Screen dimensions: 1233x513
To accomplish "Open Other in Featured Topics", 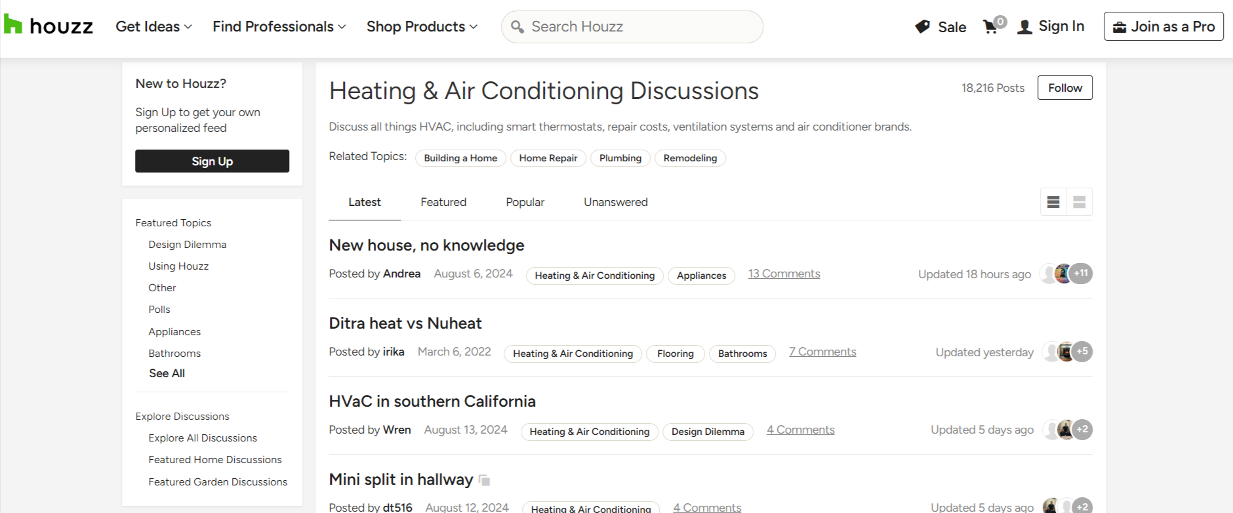I will point(162,288).
